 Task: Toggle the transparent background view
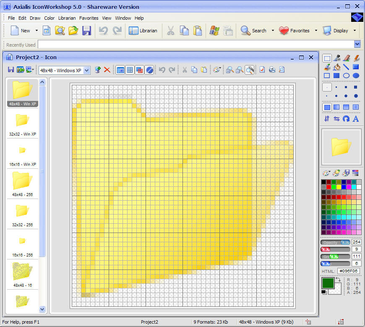point(149,70)
